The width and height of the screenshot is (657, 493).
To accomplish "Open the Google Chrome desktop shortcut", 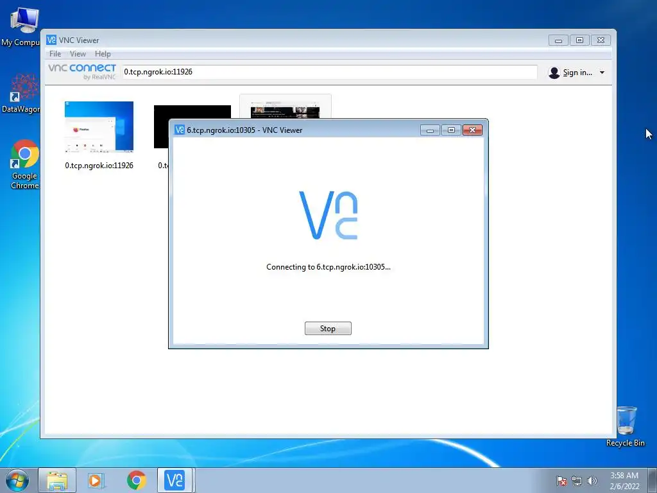I will [24, 164].
